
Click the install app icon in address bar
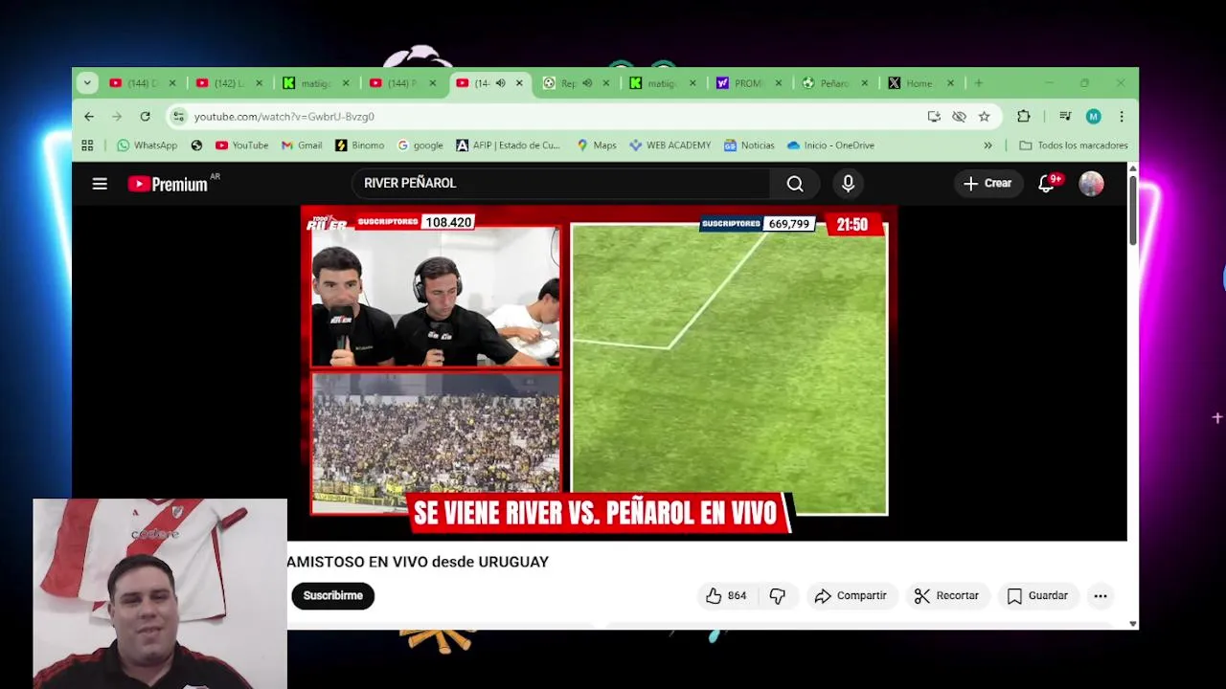click(934, 117)
